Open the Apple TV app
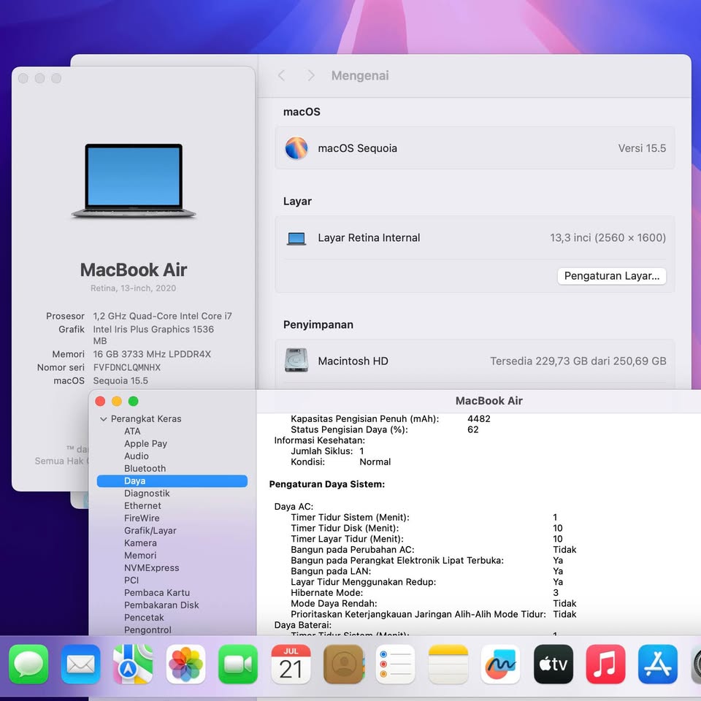701x701 pixels. pyautogui.click(x=553, y=664)
